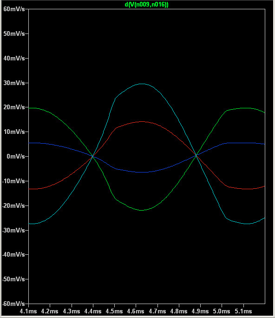Click the 4.9ms time axis label

click(200, 311)
